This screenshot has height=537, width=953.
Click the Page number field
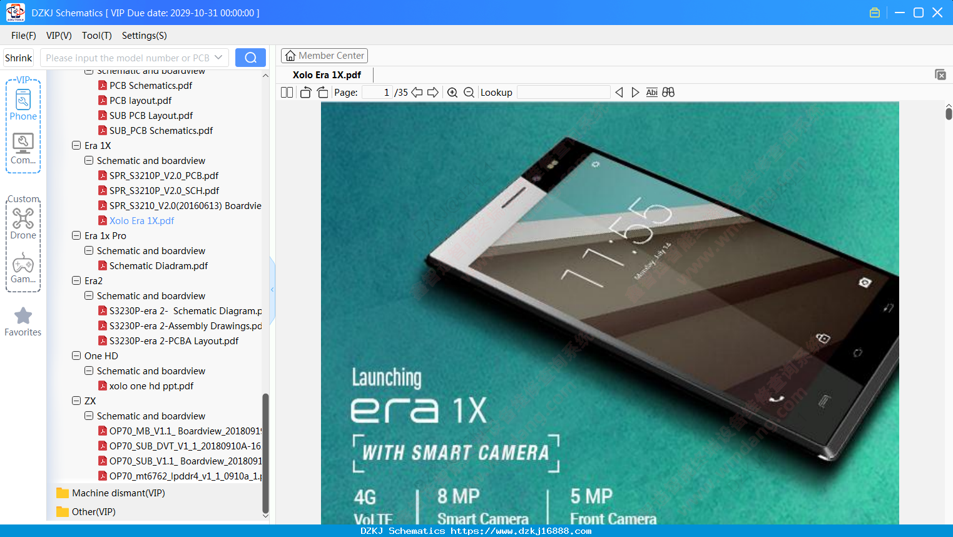[377, 93]
